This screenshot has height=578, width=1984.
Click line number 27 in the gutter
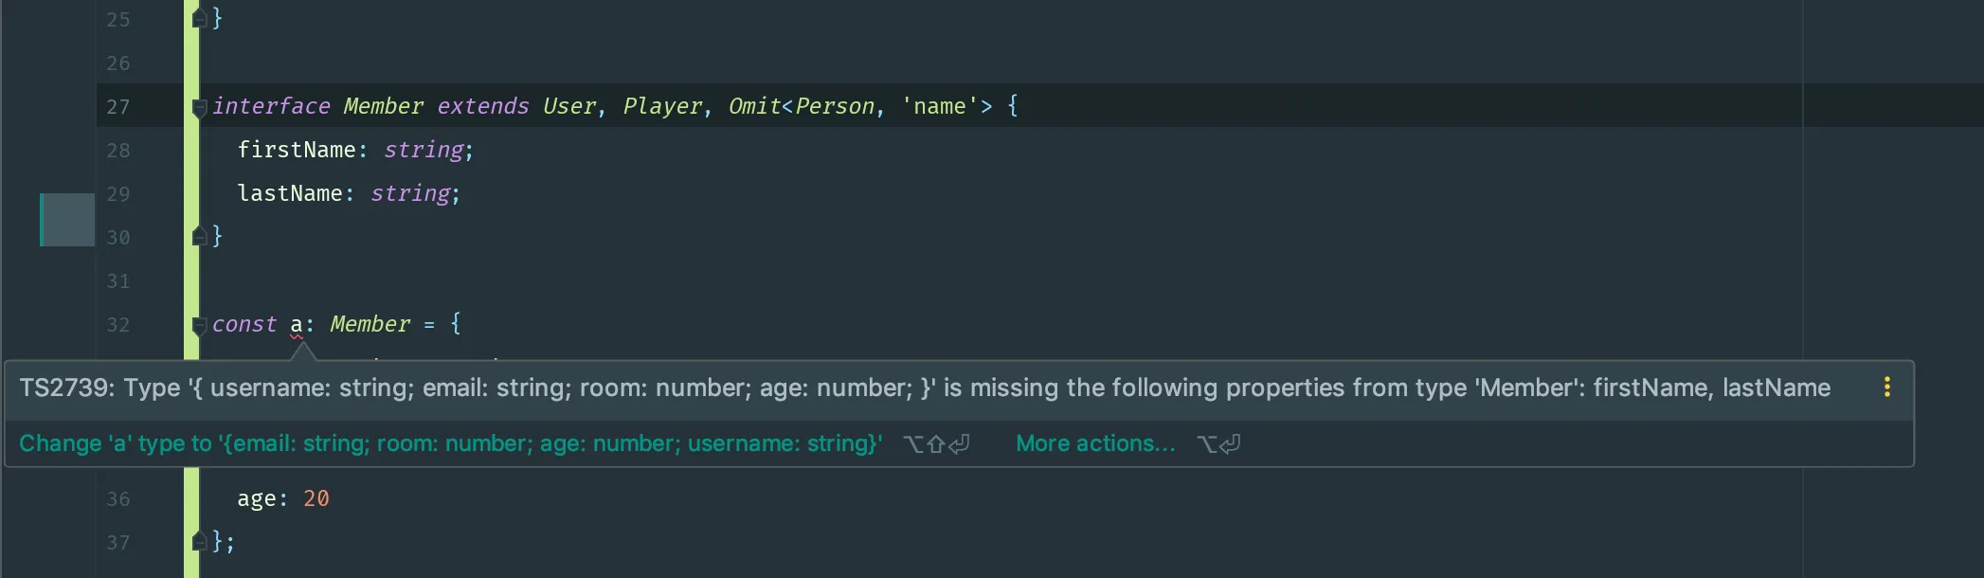coord(117,107)
